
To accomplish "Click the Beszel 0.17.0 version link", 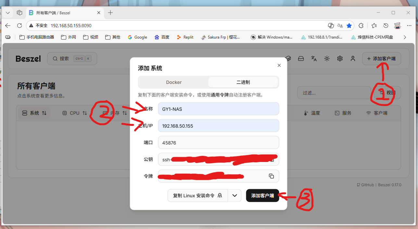I will tap(389, 185).
